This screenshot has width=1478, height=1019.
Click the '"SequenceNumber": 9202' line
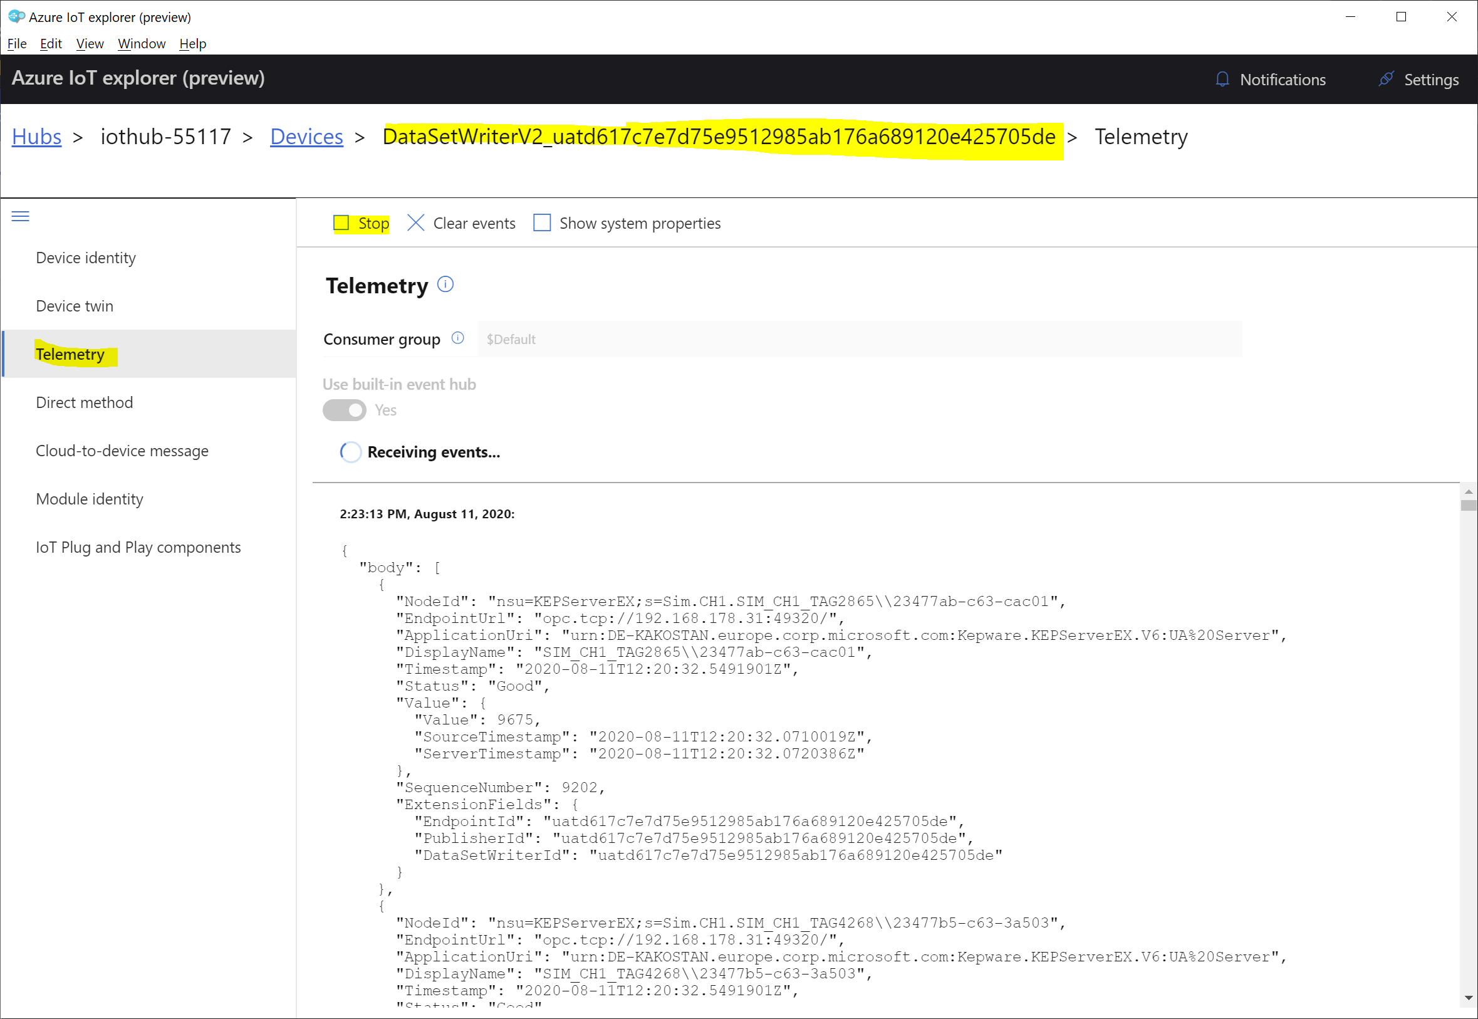(501, 788)
